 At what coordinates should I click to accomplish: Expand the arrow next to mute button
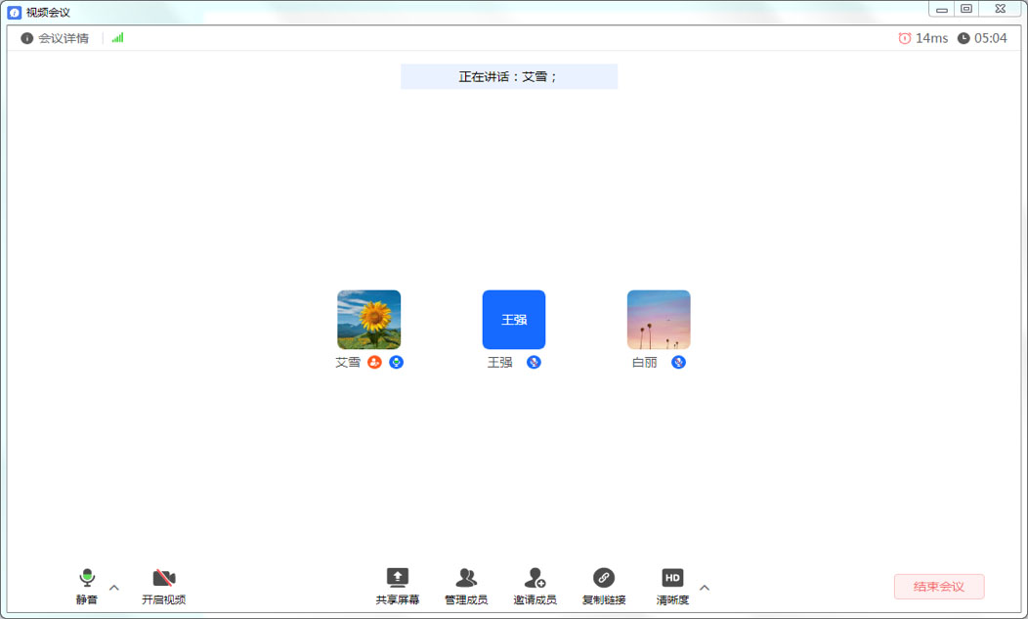[114, 588]
